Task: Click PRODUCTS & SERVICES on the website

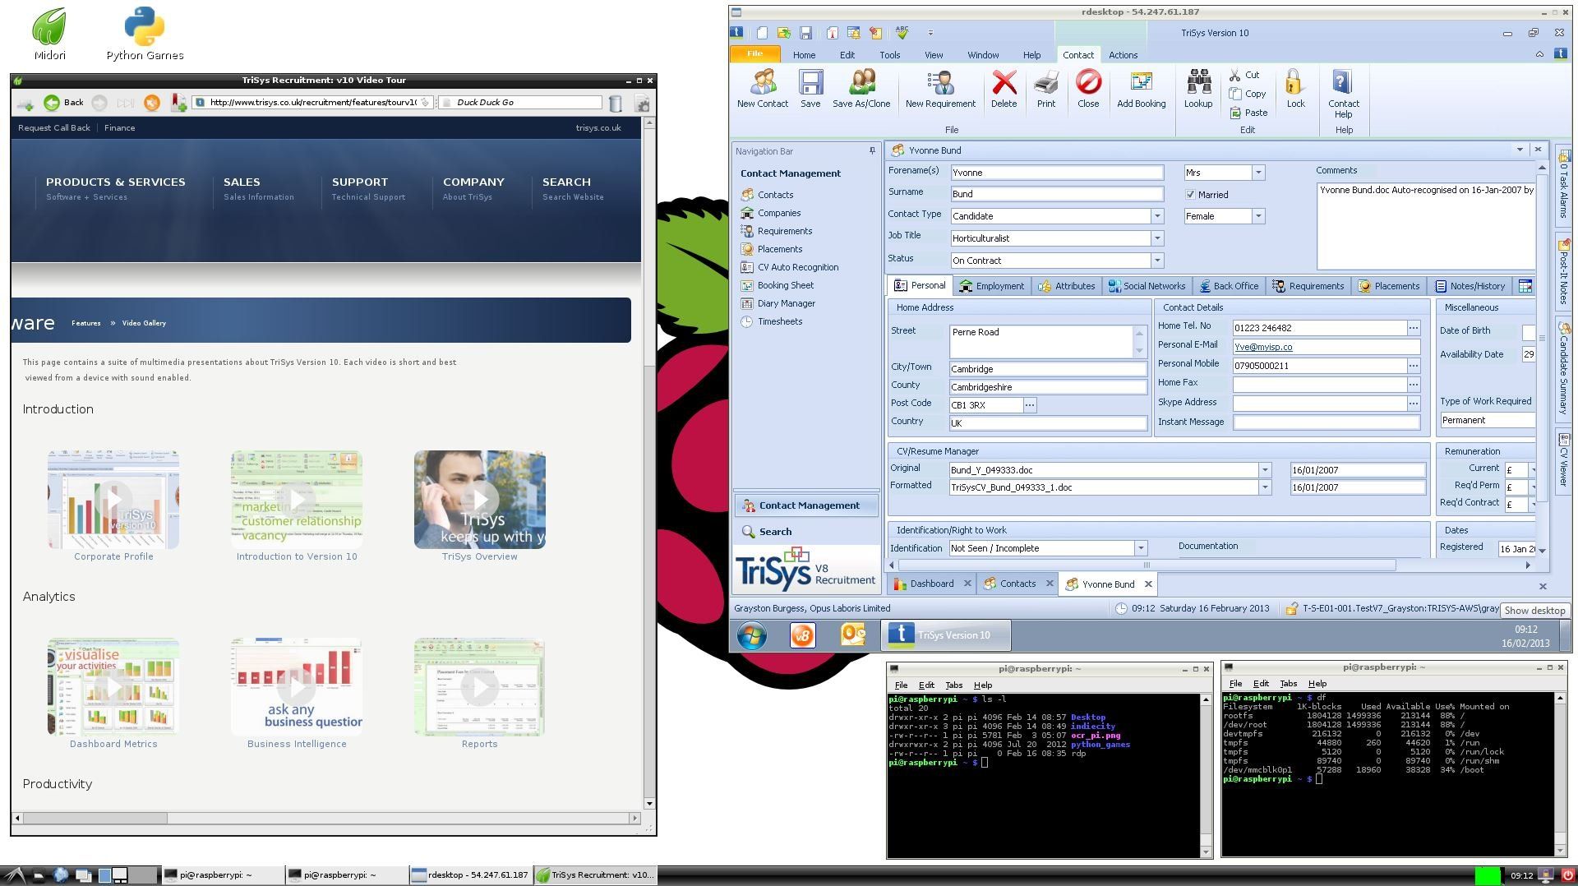Action: pos(115,182)
